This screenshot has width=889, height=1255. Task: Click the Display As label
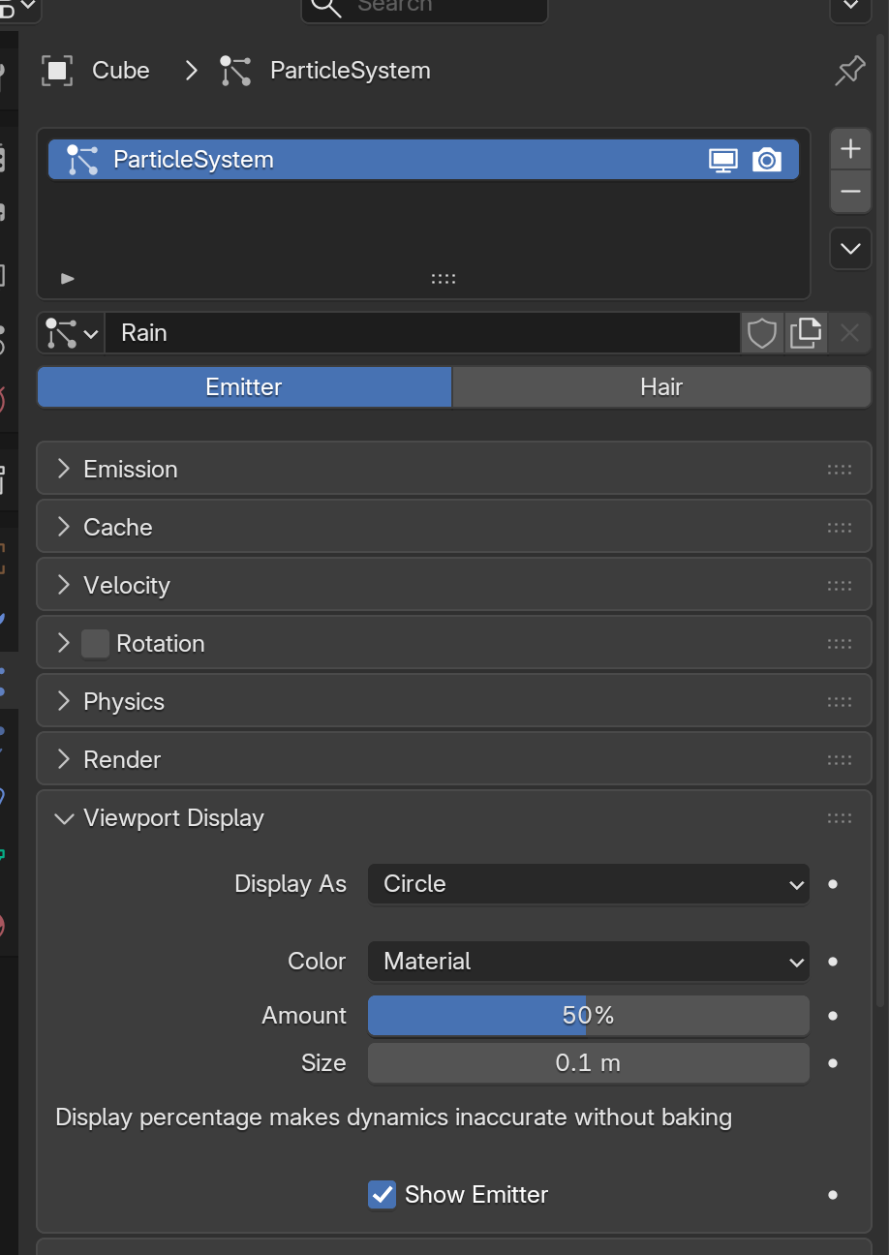[291, 884]
